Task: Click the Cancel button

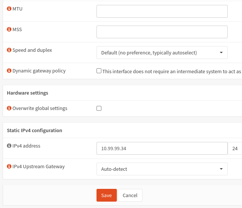Action: click(130, 195)
